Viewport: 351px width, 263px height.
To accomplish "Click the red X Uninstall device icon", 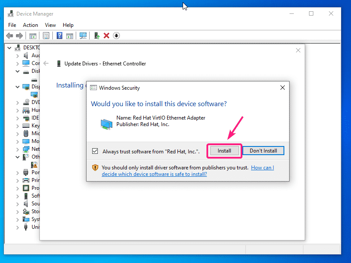I will [x=106, y=36].
